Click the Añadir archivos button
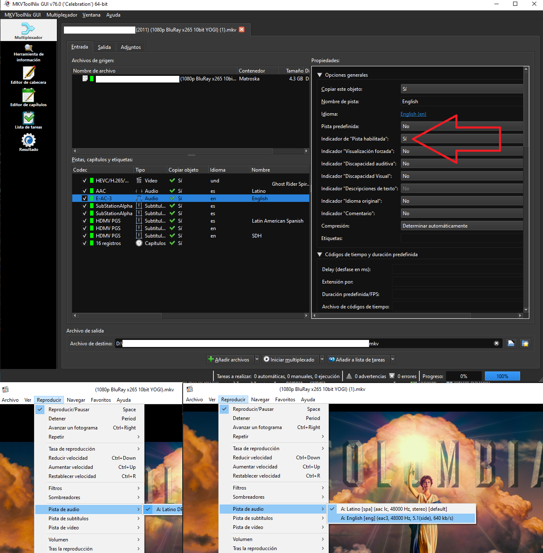This screenshot has height=553, width=543. pyautogui.click(x=230, y=359)
